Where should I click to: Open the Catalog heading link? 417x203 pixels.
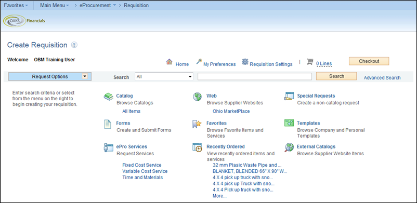coord(124,96)
